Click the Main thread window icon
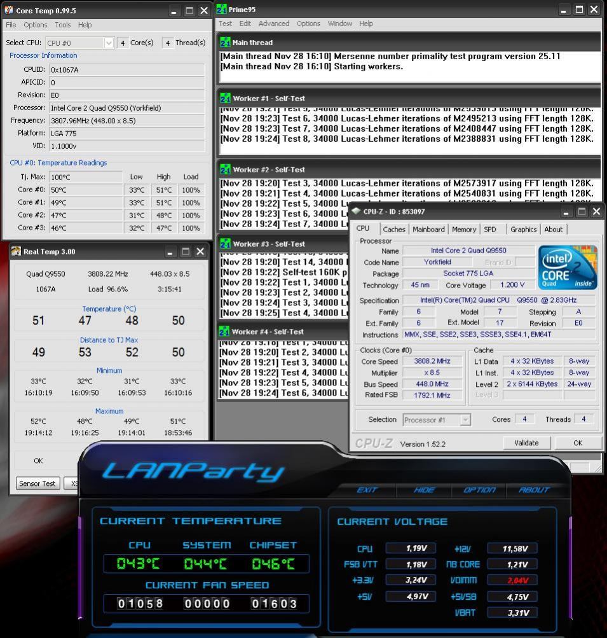This screenshot has height=638, width=607. click(225, 43)
